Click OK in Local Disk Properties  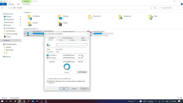(x=64, y=89)
